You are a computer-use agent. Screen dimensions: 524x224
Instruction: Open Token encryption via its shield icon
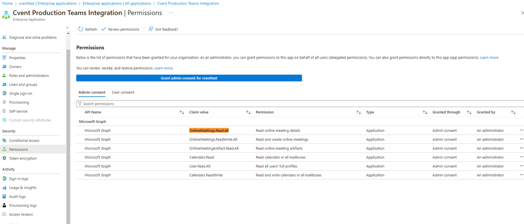(5, 158)
